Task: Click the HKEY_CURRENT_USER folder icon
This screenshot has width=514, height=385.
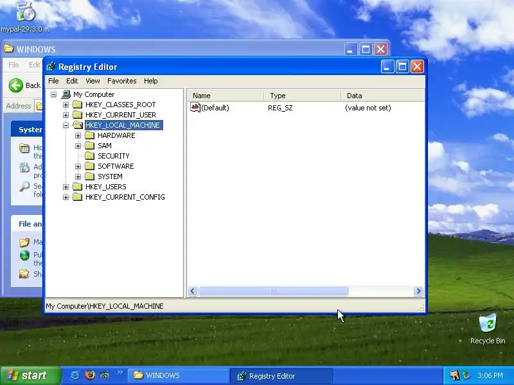Action: (x=77, y=115)
